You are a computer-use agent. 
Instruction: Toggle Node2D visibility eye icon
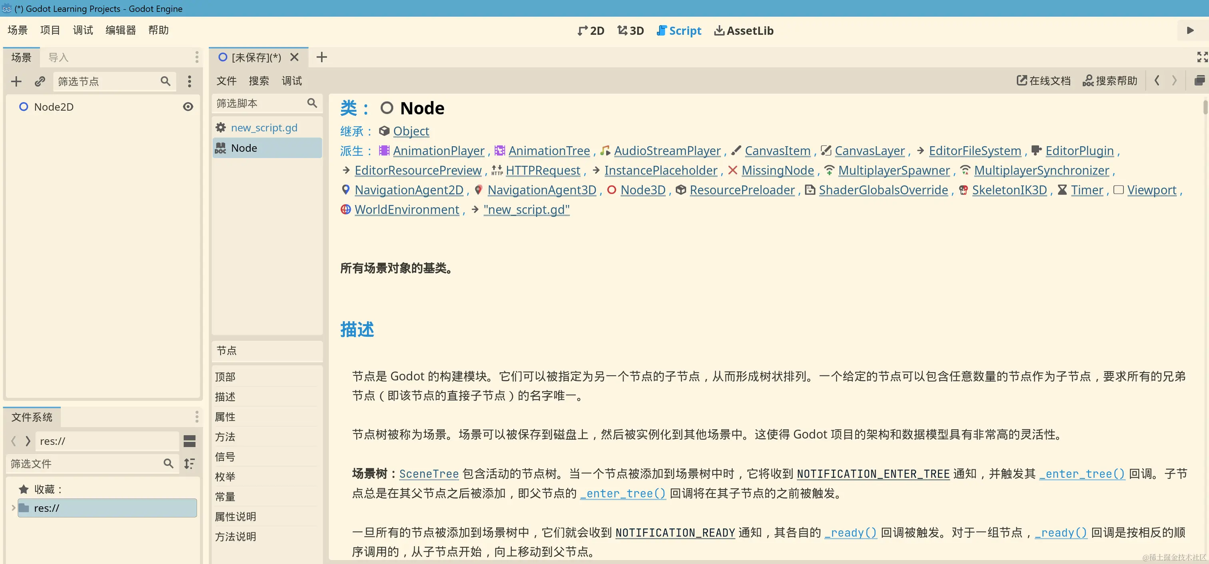[188, 107]
